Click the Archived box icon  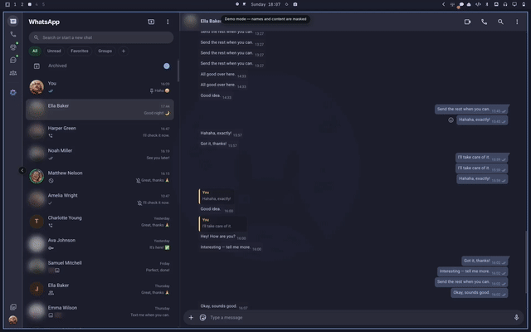point(37,66)
